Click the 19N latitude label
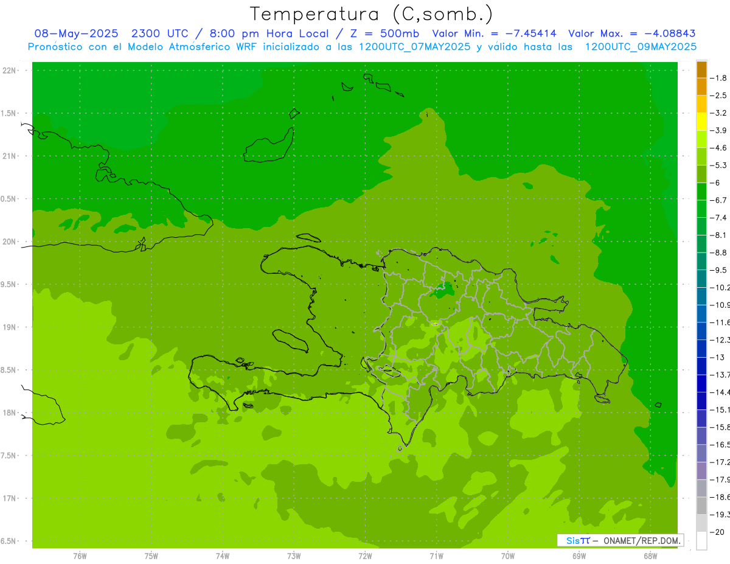Screen dimensions: 730x564 9,327
